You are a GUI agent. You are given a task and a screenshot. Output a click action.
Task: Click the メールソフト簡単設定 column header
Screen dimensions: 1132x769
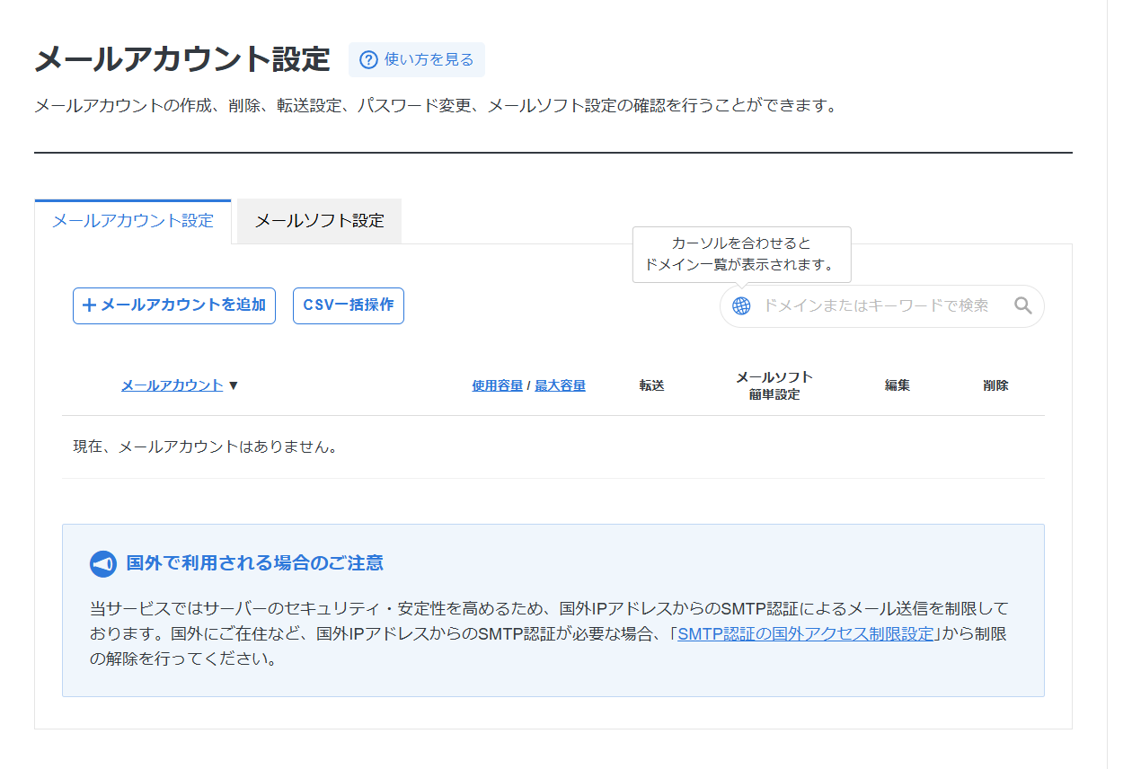click(774, 385)
